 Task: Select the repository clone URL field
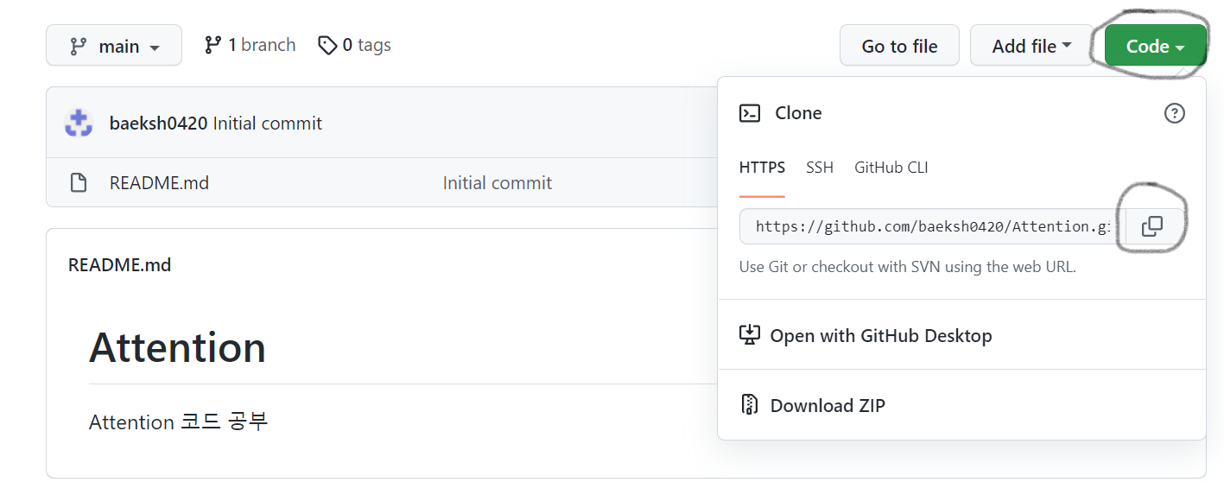pyautogui.click(x=933, y=226)
